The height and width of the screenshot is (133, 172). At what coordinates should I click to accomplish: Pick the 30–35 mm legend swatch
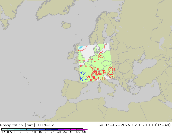point(61,129)
